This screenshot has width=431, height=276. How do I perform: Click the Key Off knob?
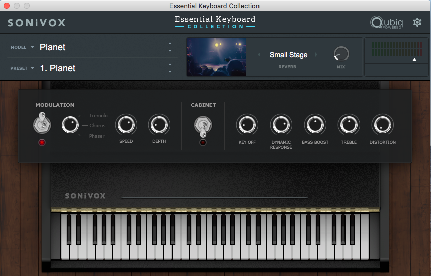tap(247, 124)
